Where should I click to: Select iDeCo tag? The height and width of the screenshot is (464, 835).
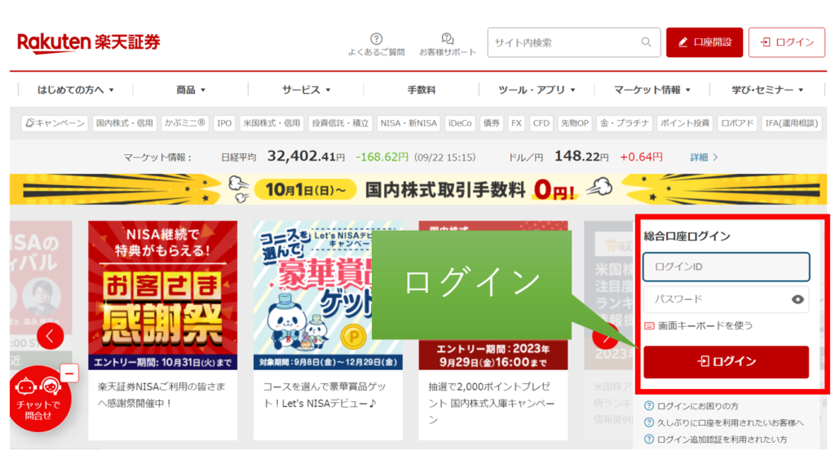[460, 123]
